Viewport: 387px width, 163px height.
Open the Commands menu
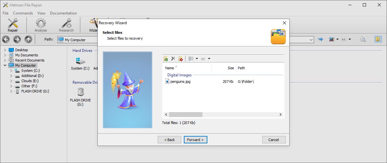tap(23, 13)
